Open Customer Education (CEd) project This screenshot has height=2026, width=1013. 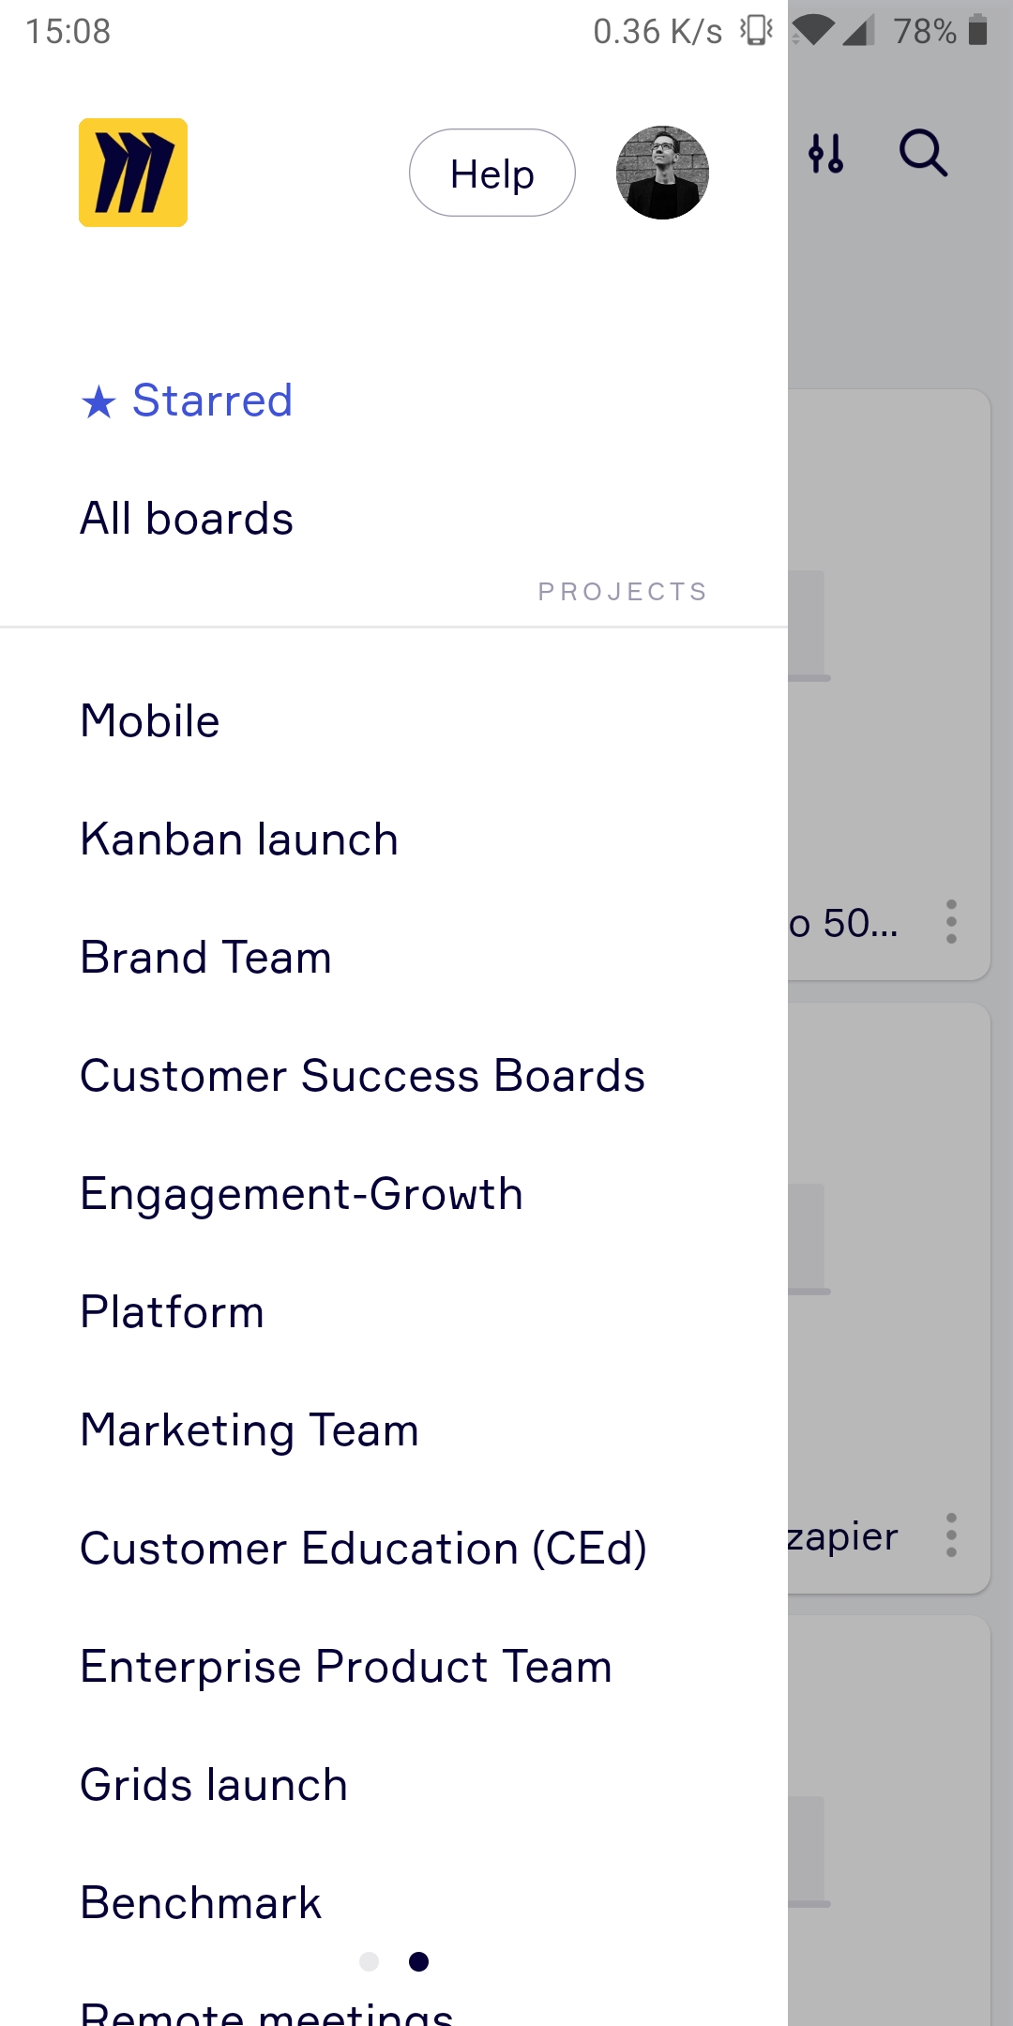363,1549
